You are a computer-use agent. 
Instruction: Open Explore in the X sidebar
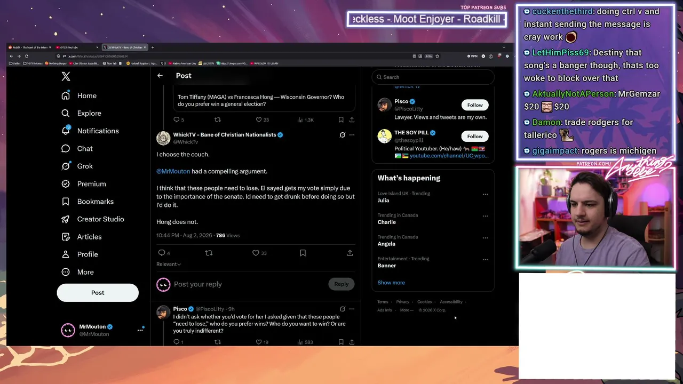tap(81, 113)
